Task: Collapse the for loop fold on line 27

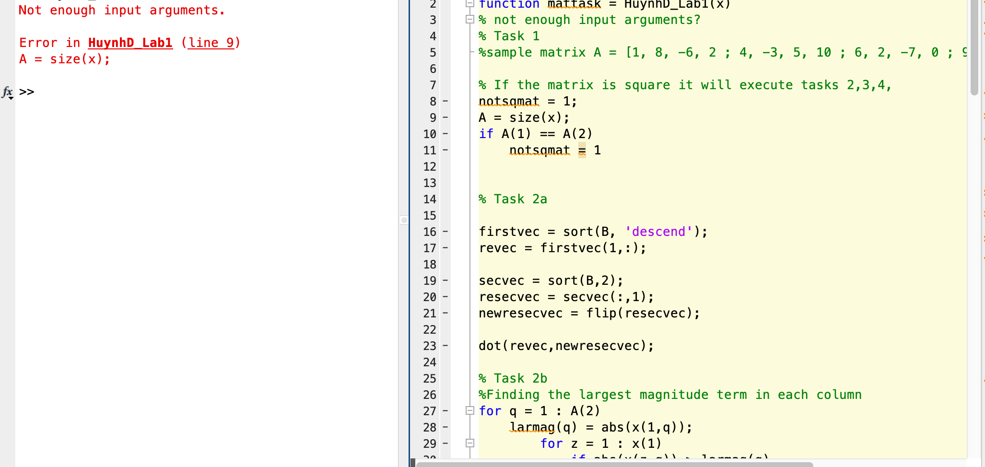Action: [469, 411]
